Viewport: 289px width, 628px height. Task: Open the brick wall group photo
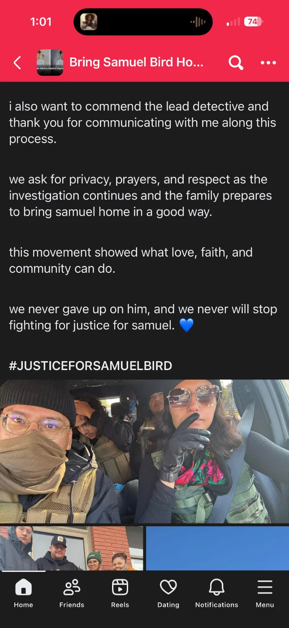click(x=72, y=548)
